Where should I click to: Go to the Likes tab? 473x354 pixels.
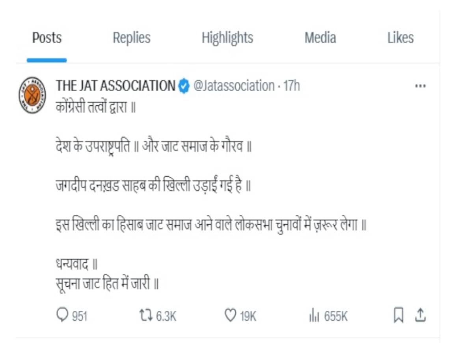(x=400, y=38)
